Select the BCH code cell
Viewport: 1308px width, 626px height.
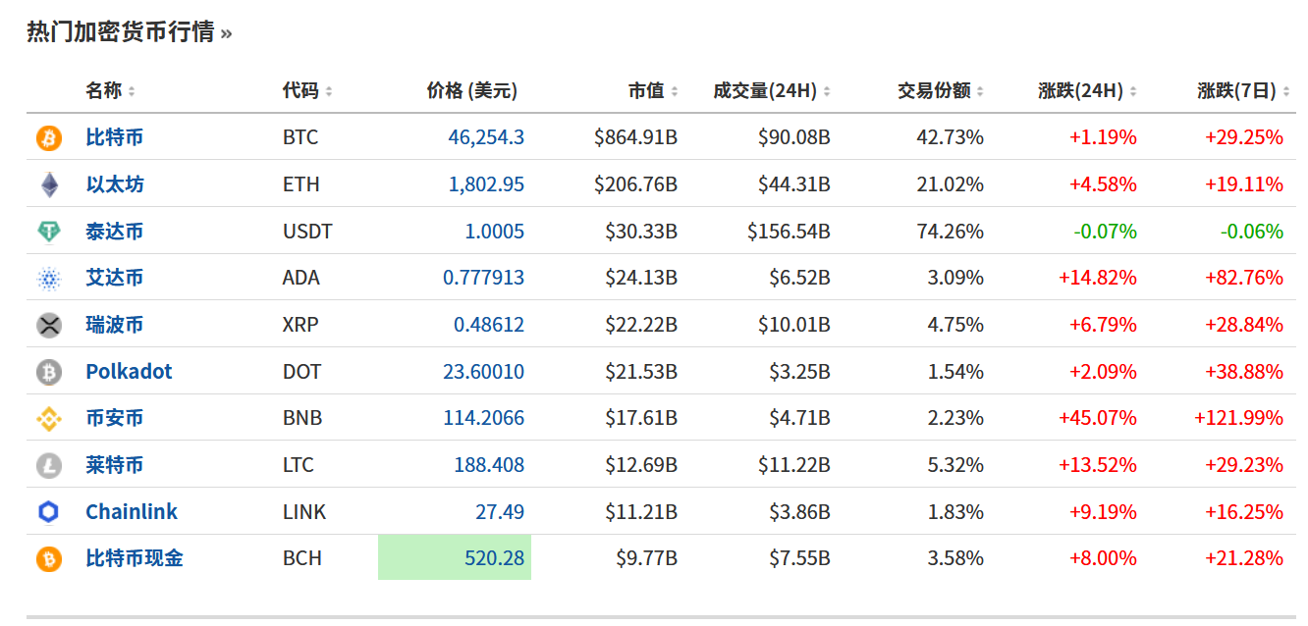[301, 558]
